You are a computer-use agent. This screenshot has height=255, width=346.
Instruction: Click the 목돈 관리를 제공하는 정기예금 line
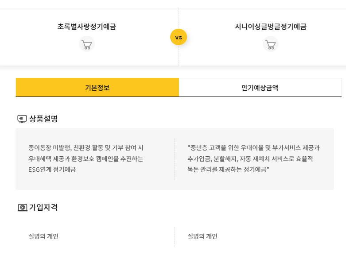tap(229, 170)
